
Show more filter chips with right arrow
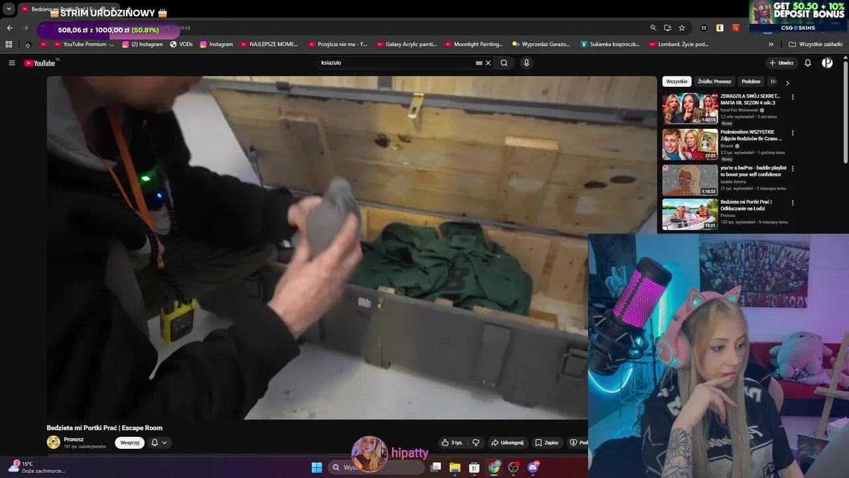point(787,83)
